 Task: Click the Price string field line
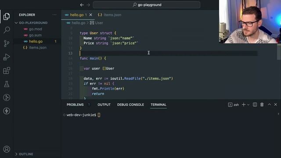pyautogui.click(x=111, y=43)
